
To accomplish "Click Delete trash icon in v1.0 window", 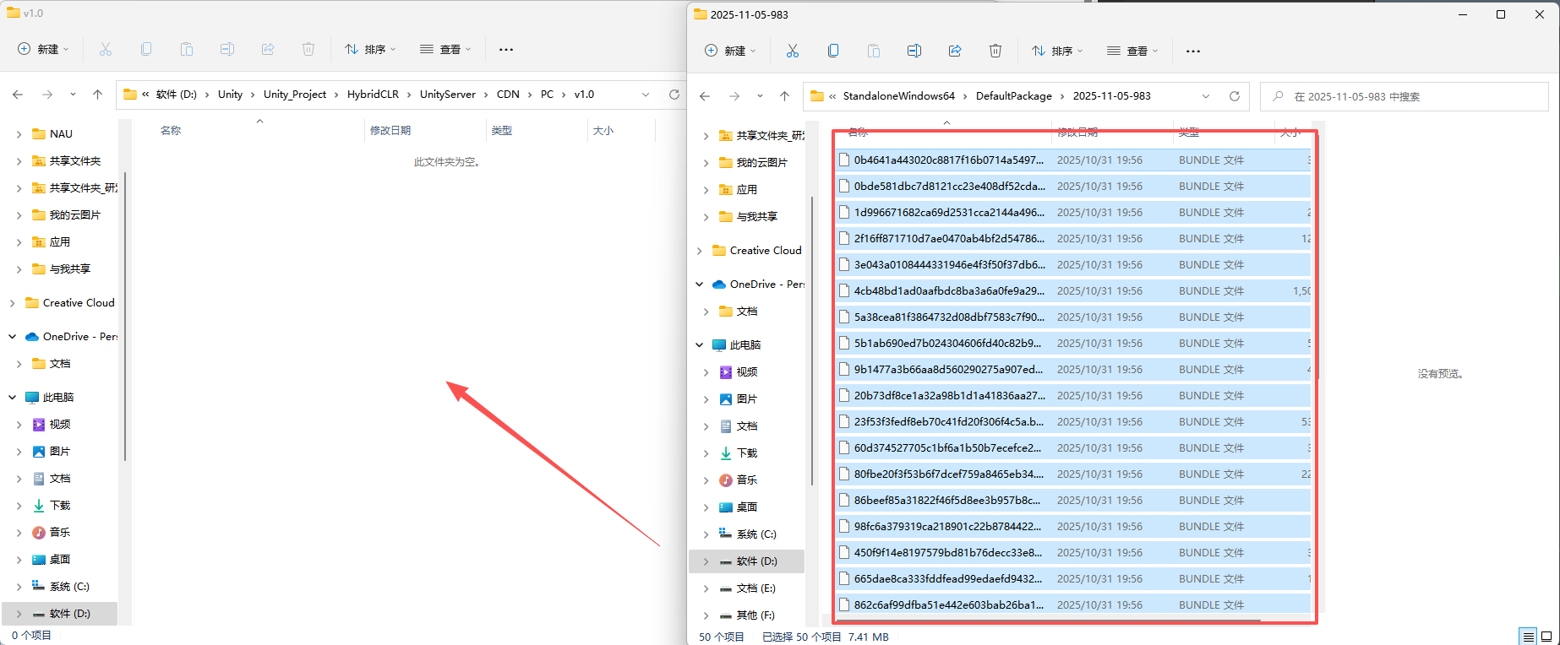I will point(308,49).
